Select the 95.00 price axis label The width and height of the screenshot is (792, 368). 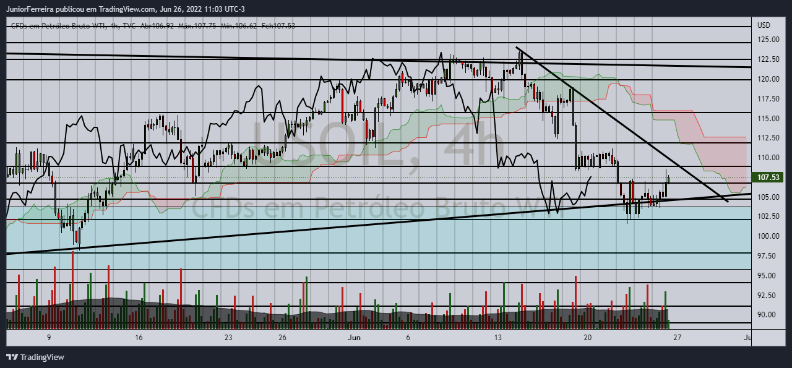(x=768, y=275)
